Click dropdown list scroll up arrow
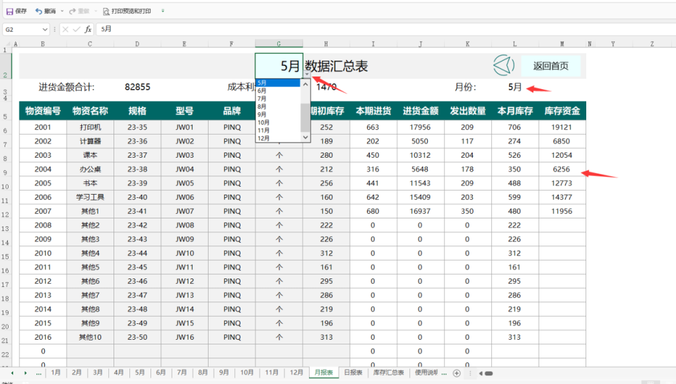Screen dimensions: 676x384 coord(305,84)
